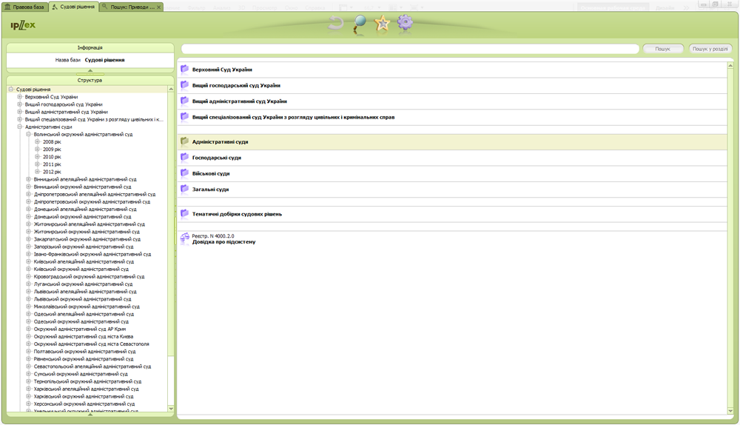Collapse the Інформація panel with its arrow
The height and width of the screenshot is (425, 740).
pos(90,70)
